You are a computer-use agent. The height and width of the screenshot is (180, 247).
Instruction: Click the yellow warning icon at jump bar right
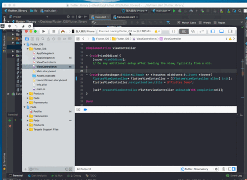(230, 39)
